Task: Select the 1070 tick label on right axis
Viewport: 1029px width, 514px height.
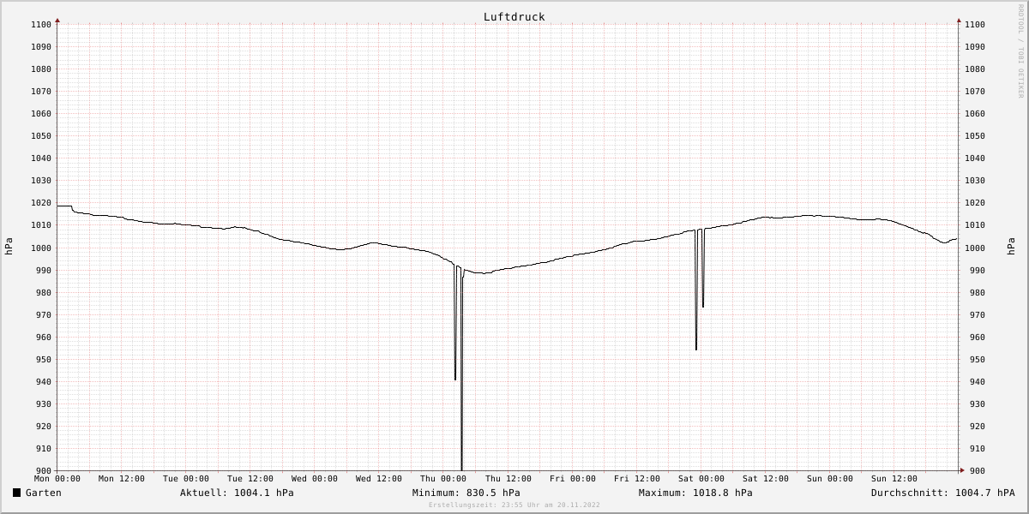Action: tap(975, 92)
